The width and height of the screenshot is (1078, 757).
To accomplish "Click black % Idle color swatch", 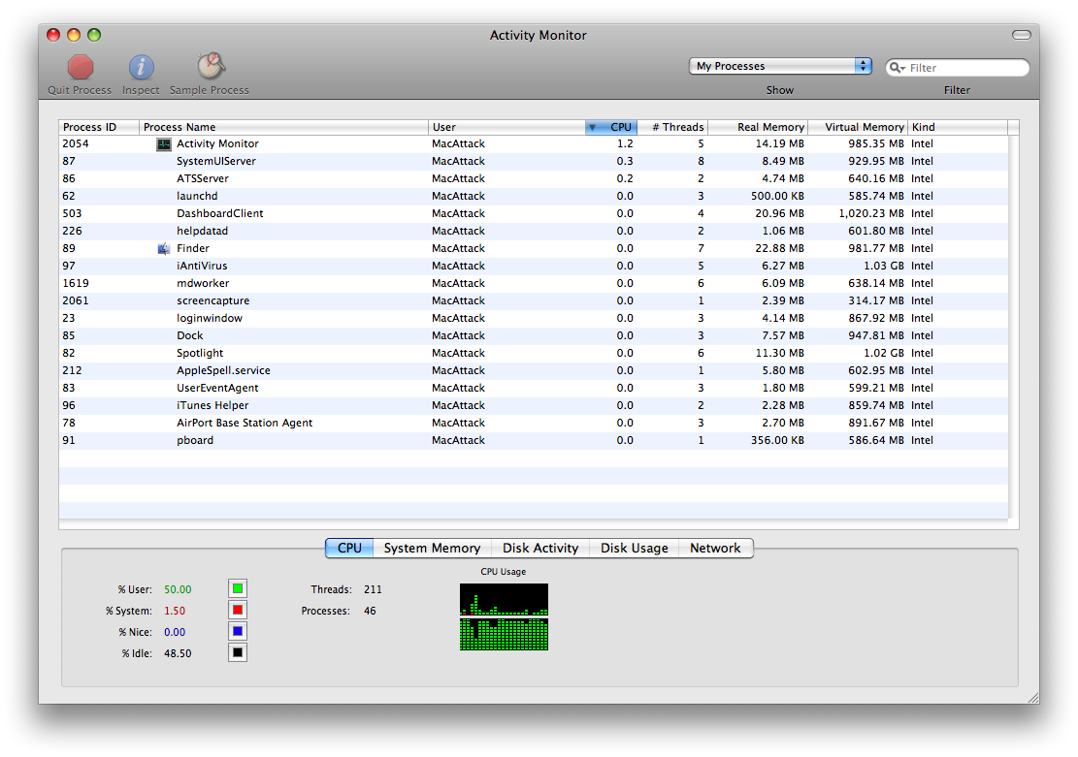I will coord(238,652).
